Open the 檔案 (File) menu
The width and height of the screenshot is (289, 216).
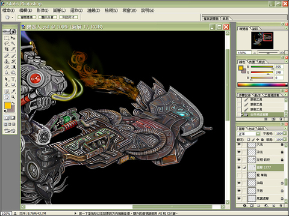[x=8, y=10]
